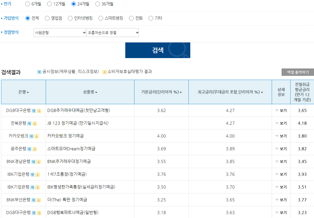Click the 스마트모아Dream정기예금 product name
Viewport: 314px width, 218px height.
(x=71, y=149)
